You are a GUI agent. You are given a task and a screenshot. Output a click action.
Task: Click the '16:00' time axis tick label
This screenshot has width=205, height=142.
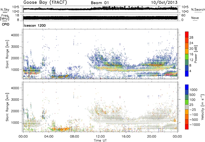point(126,137)
